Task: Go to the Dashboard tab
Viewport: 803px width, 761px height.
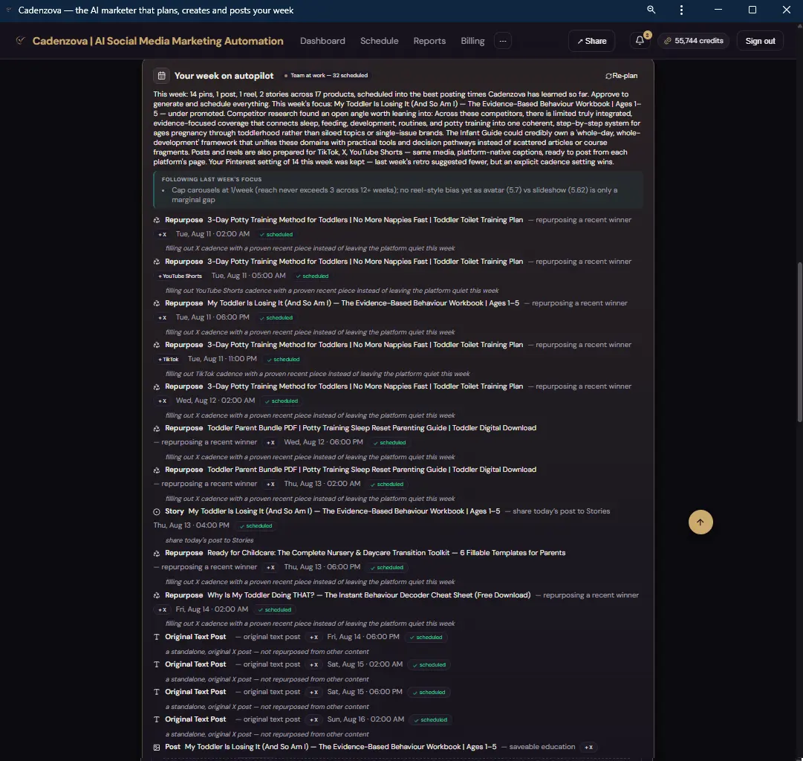Action: tap(322, 41)
